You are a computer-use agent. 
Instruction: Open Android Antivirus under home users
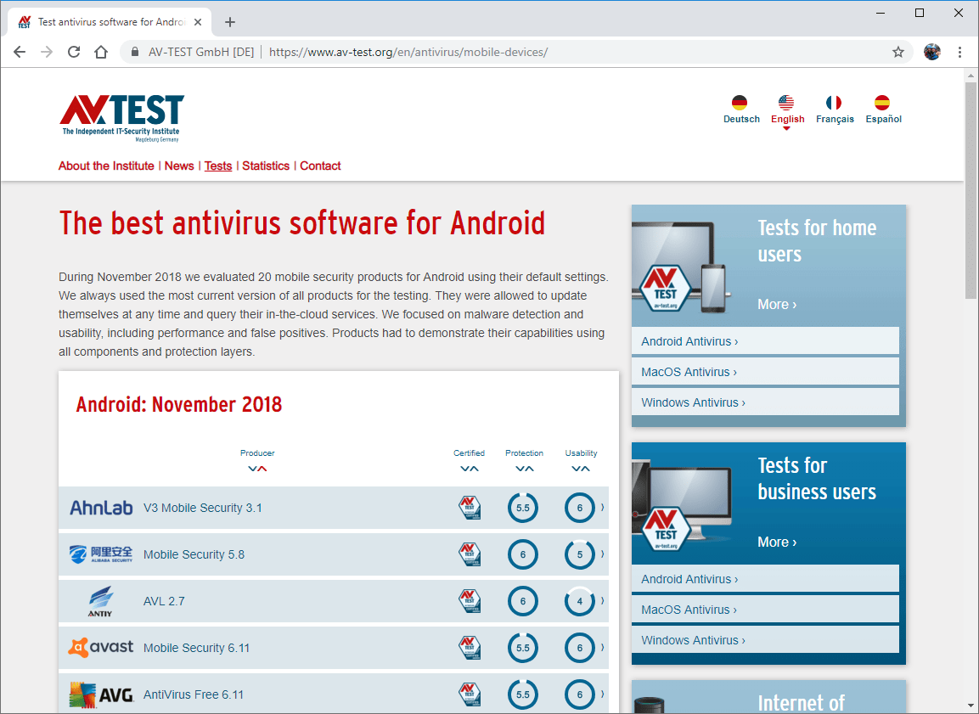765,341
